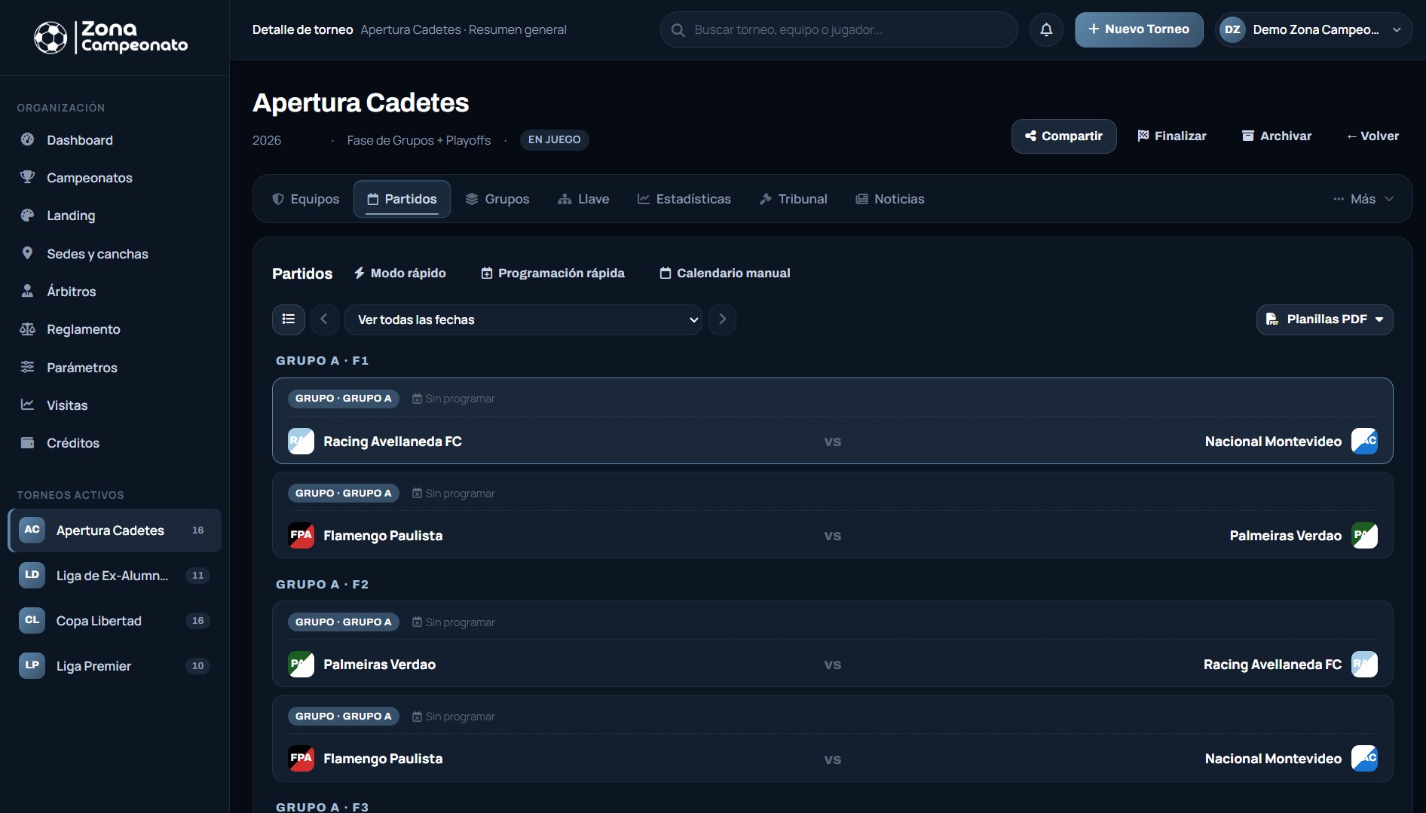Image resolution: width=1426 pixels, height=813 pixels.
Task: Click Flamengo Paulista crest in F1 match
Action: [x=301, y=536]
